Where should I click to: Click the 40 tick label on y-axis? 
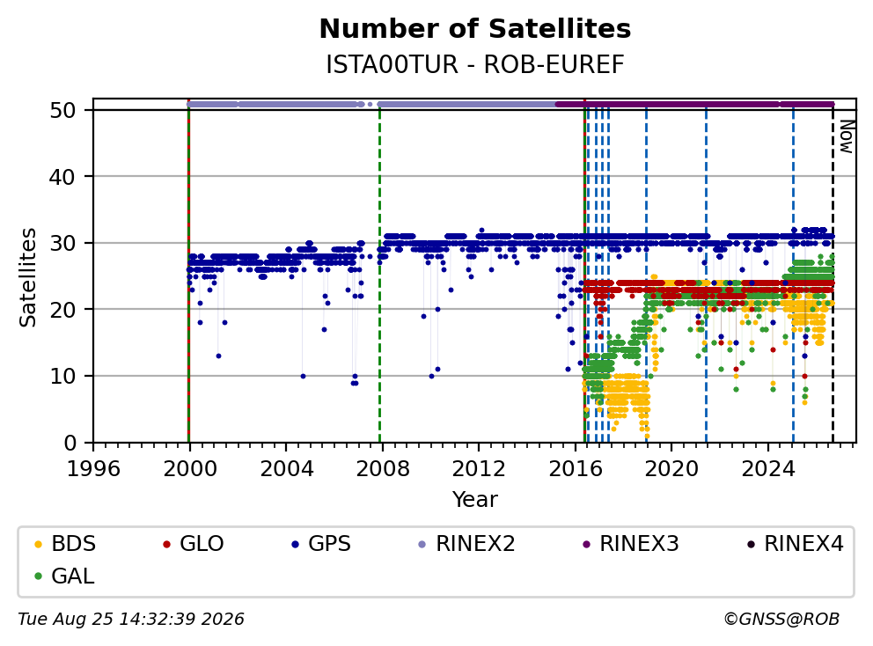click(62, 177)
